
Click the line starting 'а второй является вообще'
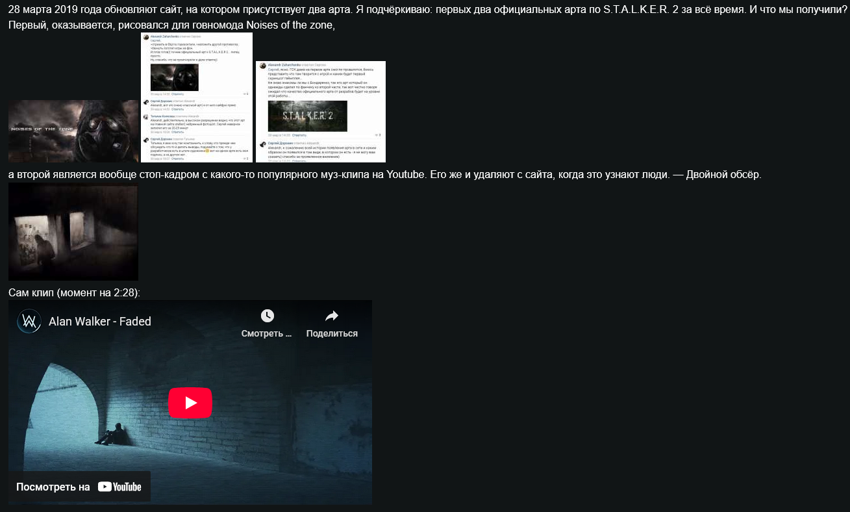click(x=384, y=175)
